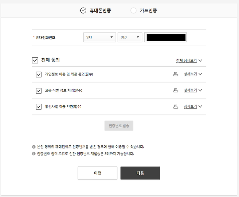Expand the chevron next to 전체 상세보기

(200, 61)
